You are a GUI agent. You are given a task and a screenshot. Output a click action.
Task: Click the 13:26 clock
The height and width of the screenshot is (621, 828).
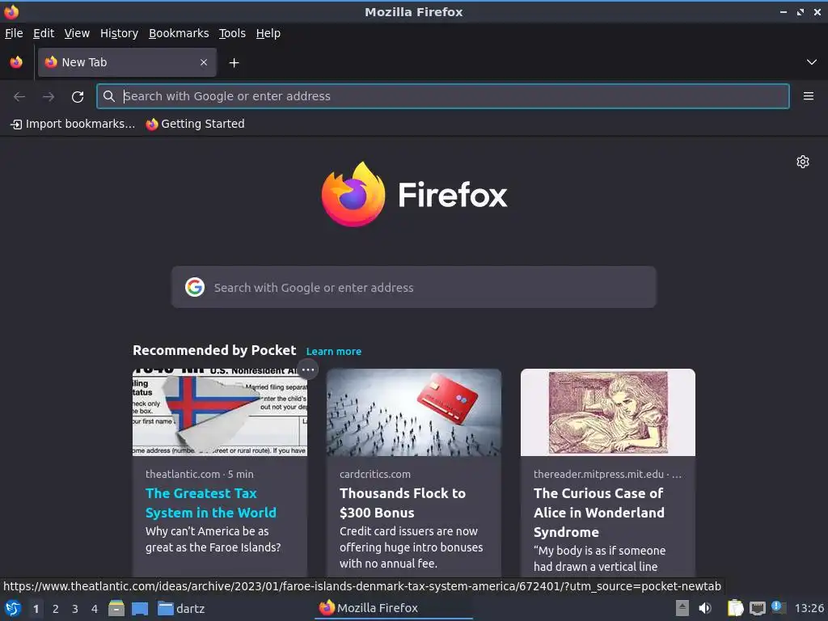[809, 608]
